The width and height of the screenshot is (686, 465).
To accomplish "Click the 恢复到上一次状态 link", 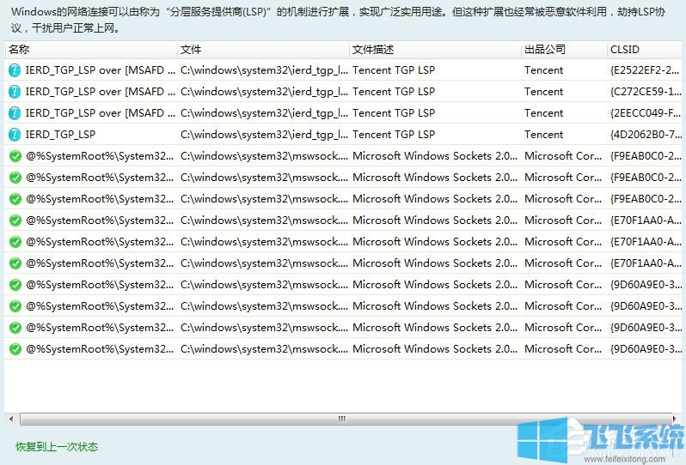I will click(x=57, y=447).
